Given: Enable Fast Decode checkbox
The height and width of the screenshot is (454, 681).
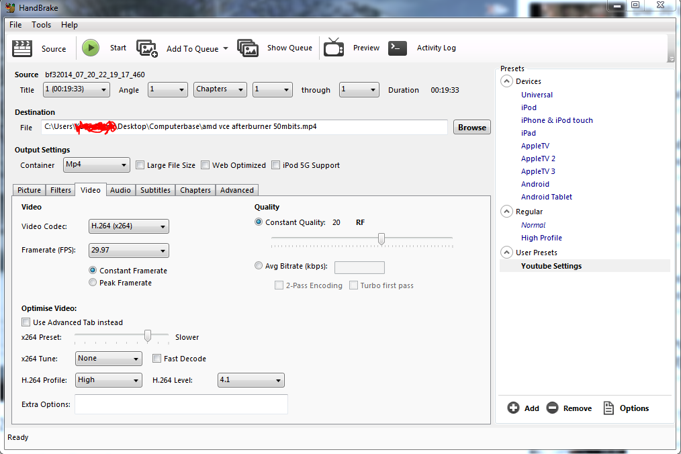Looking at the screenshot, I should tap(156, 359).
